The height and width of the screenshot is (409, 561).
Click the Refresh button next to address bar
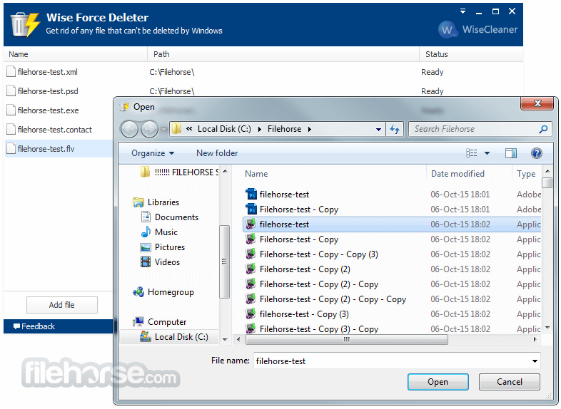(x=395, y=129)
